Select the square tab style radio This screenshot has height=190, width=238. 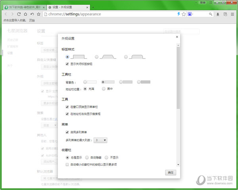[x=67, y=57]
